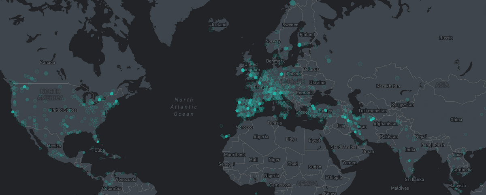The width and height of the screenshot is (486, 195).
Task: Click the NORTH AMERICA continent label
Action: [x=50, y=95]
